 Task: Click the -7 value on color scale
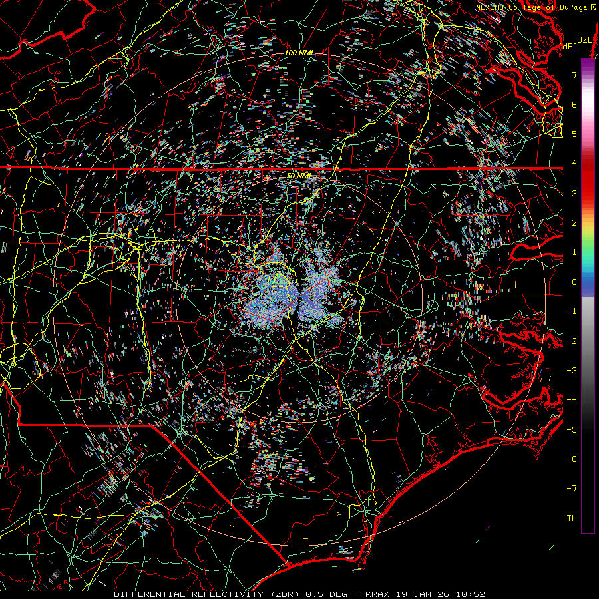click(x=572, y=489)
